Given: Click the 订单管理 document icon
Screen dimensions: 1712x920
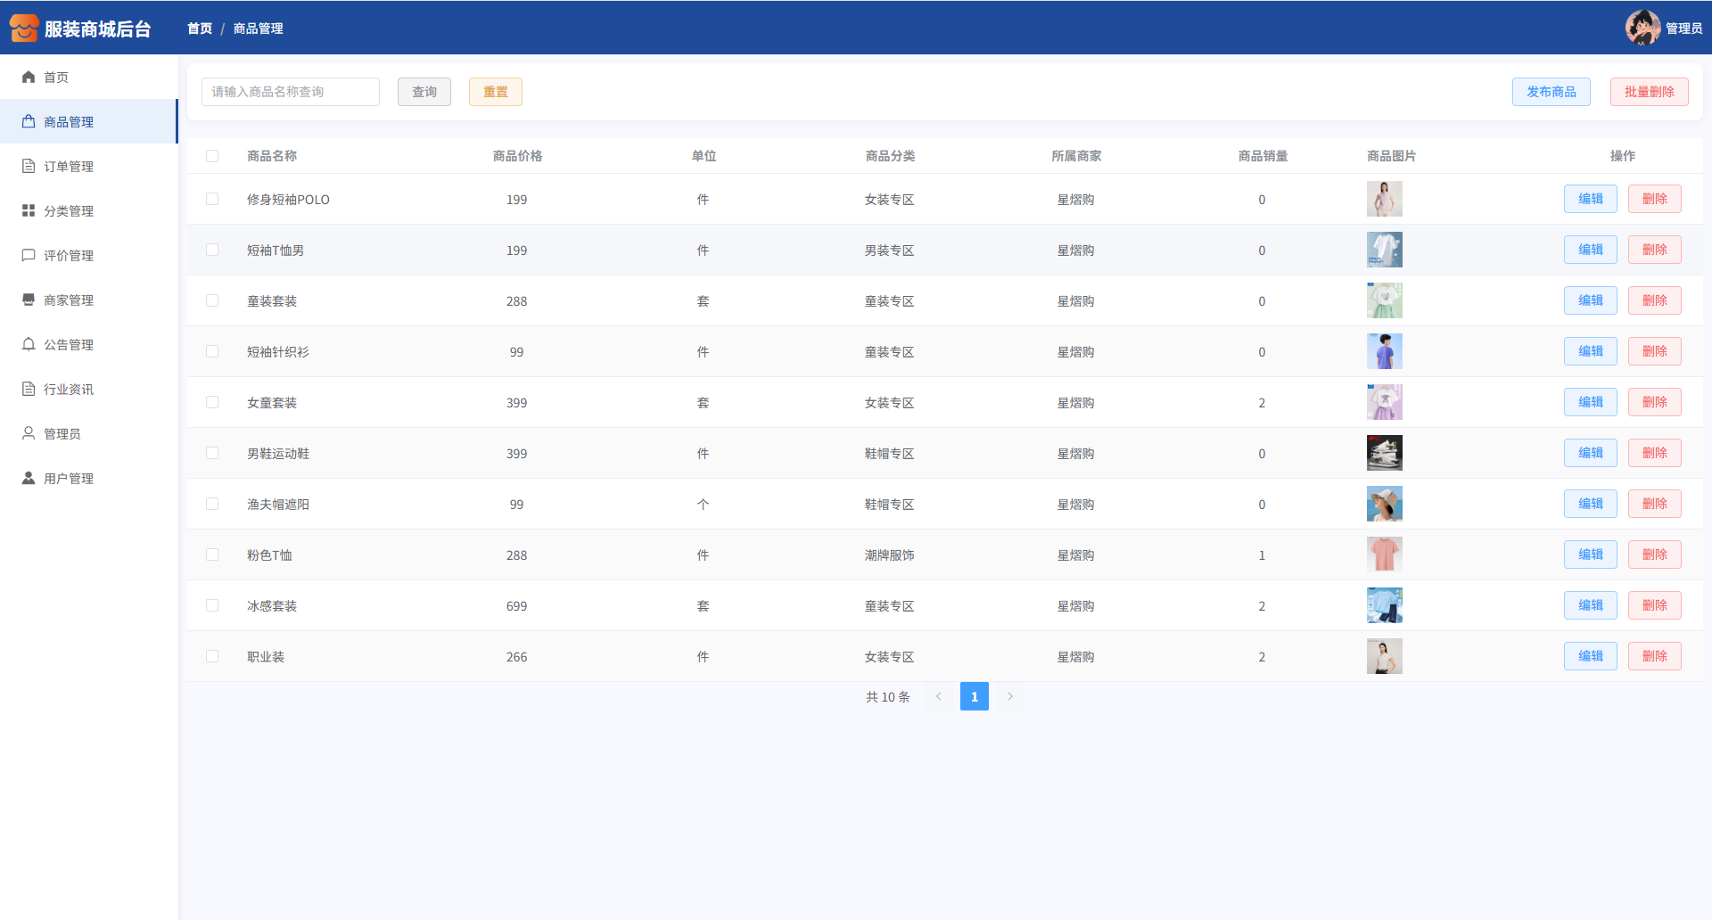Looking at the screenshot, I should click(29, 167).
